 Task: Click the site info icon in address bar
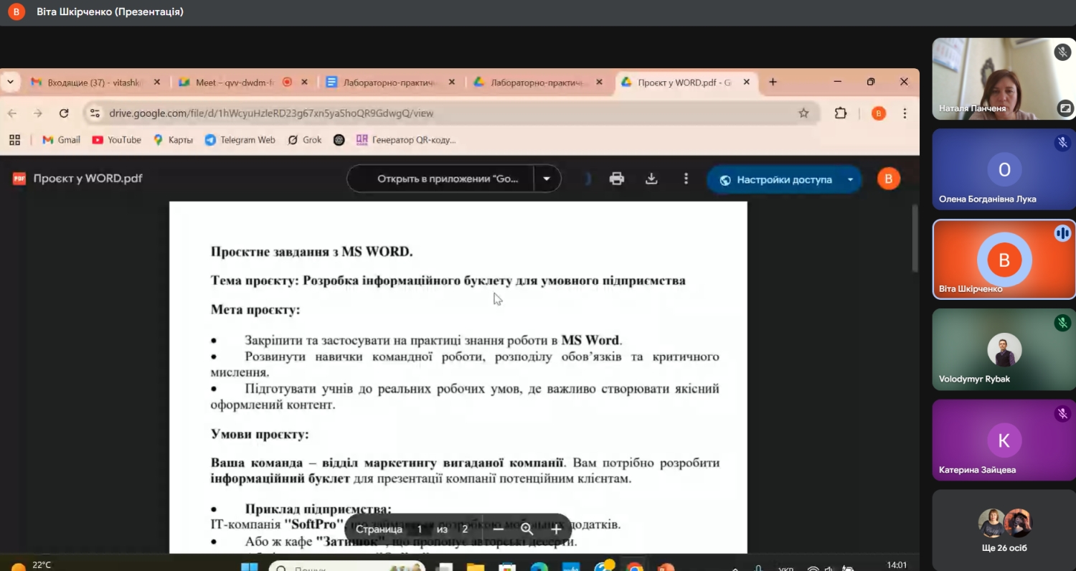click(95, 113)
